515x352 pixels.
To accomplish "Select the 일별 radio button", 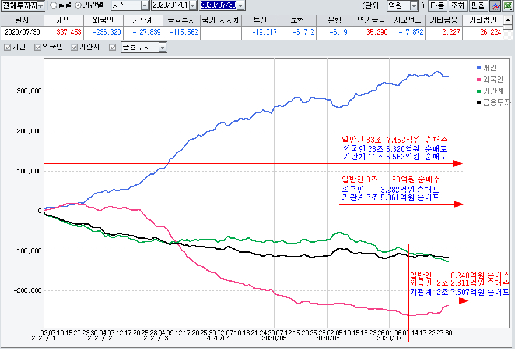I will pos(54,5).
